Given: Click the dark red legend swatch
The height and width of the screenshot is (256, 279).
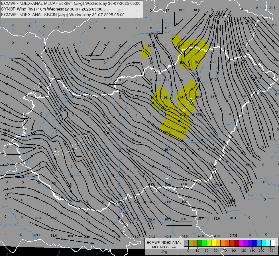Looking at the screenshot, I should [237, 243].
